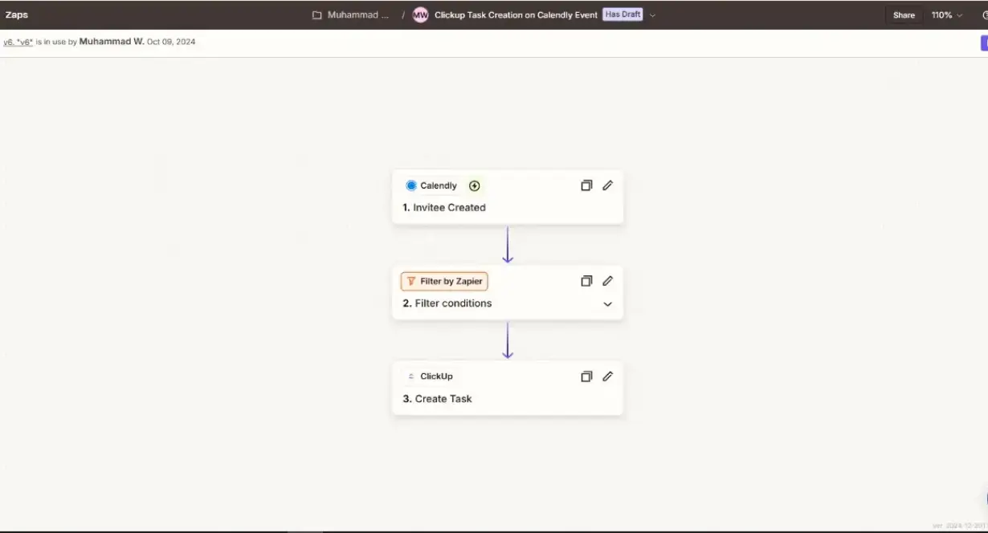Viewport: 988px width, 533px height.
Task: Edit the Filter conditions step
Action: (608, 281)
